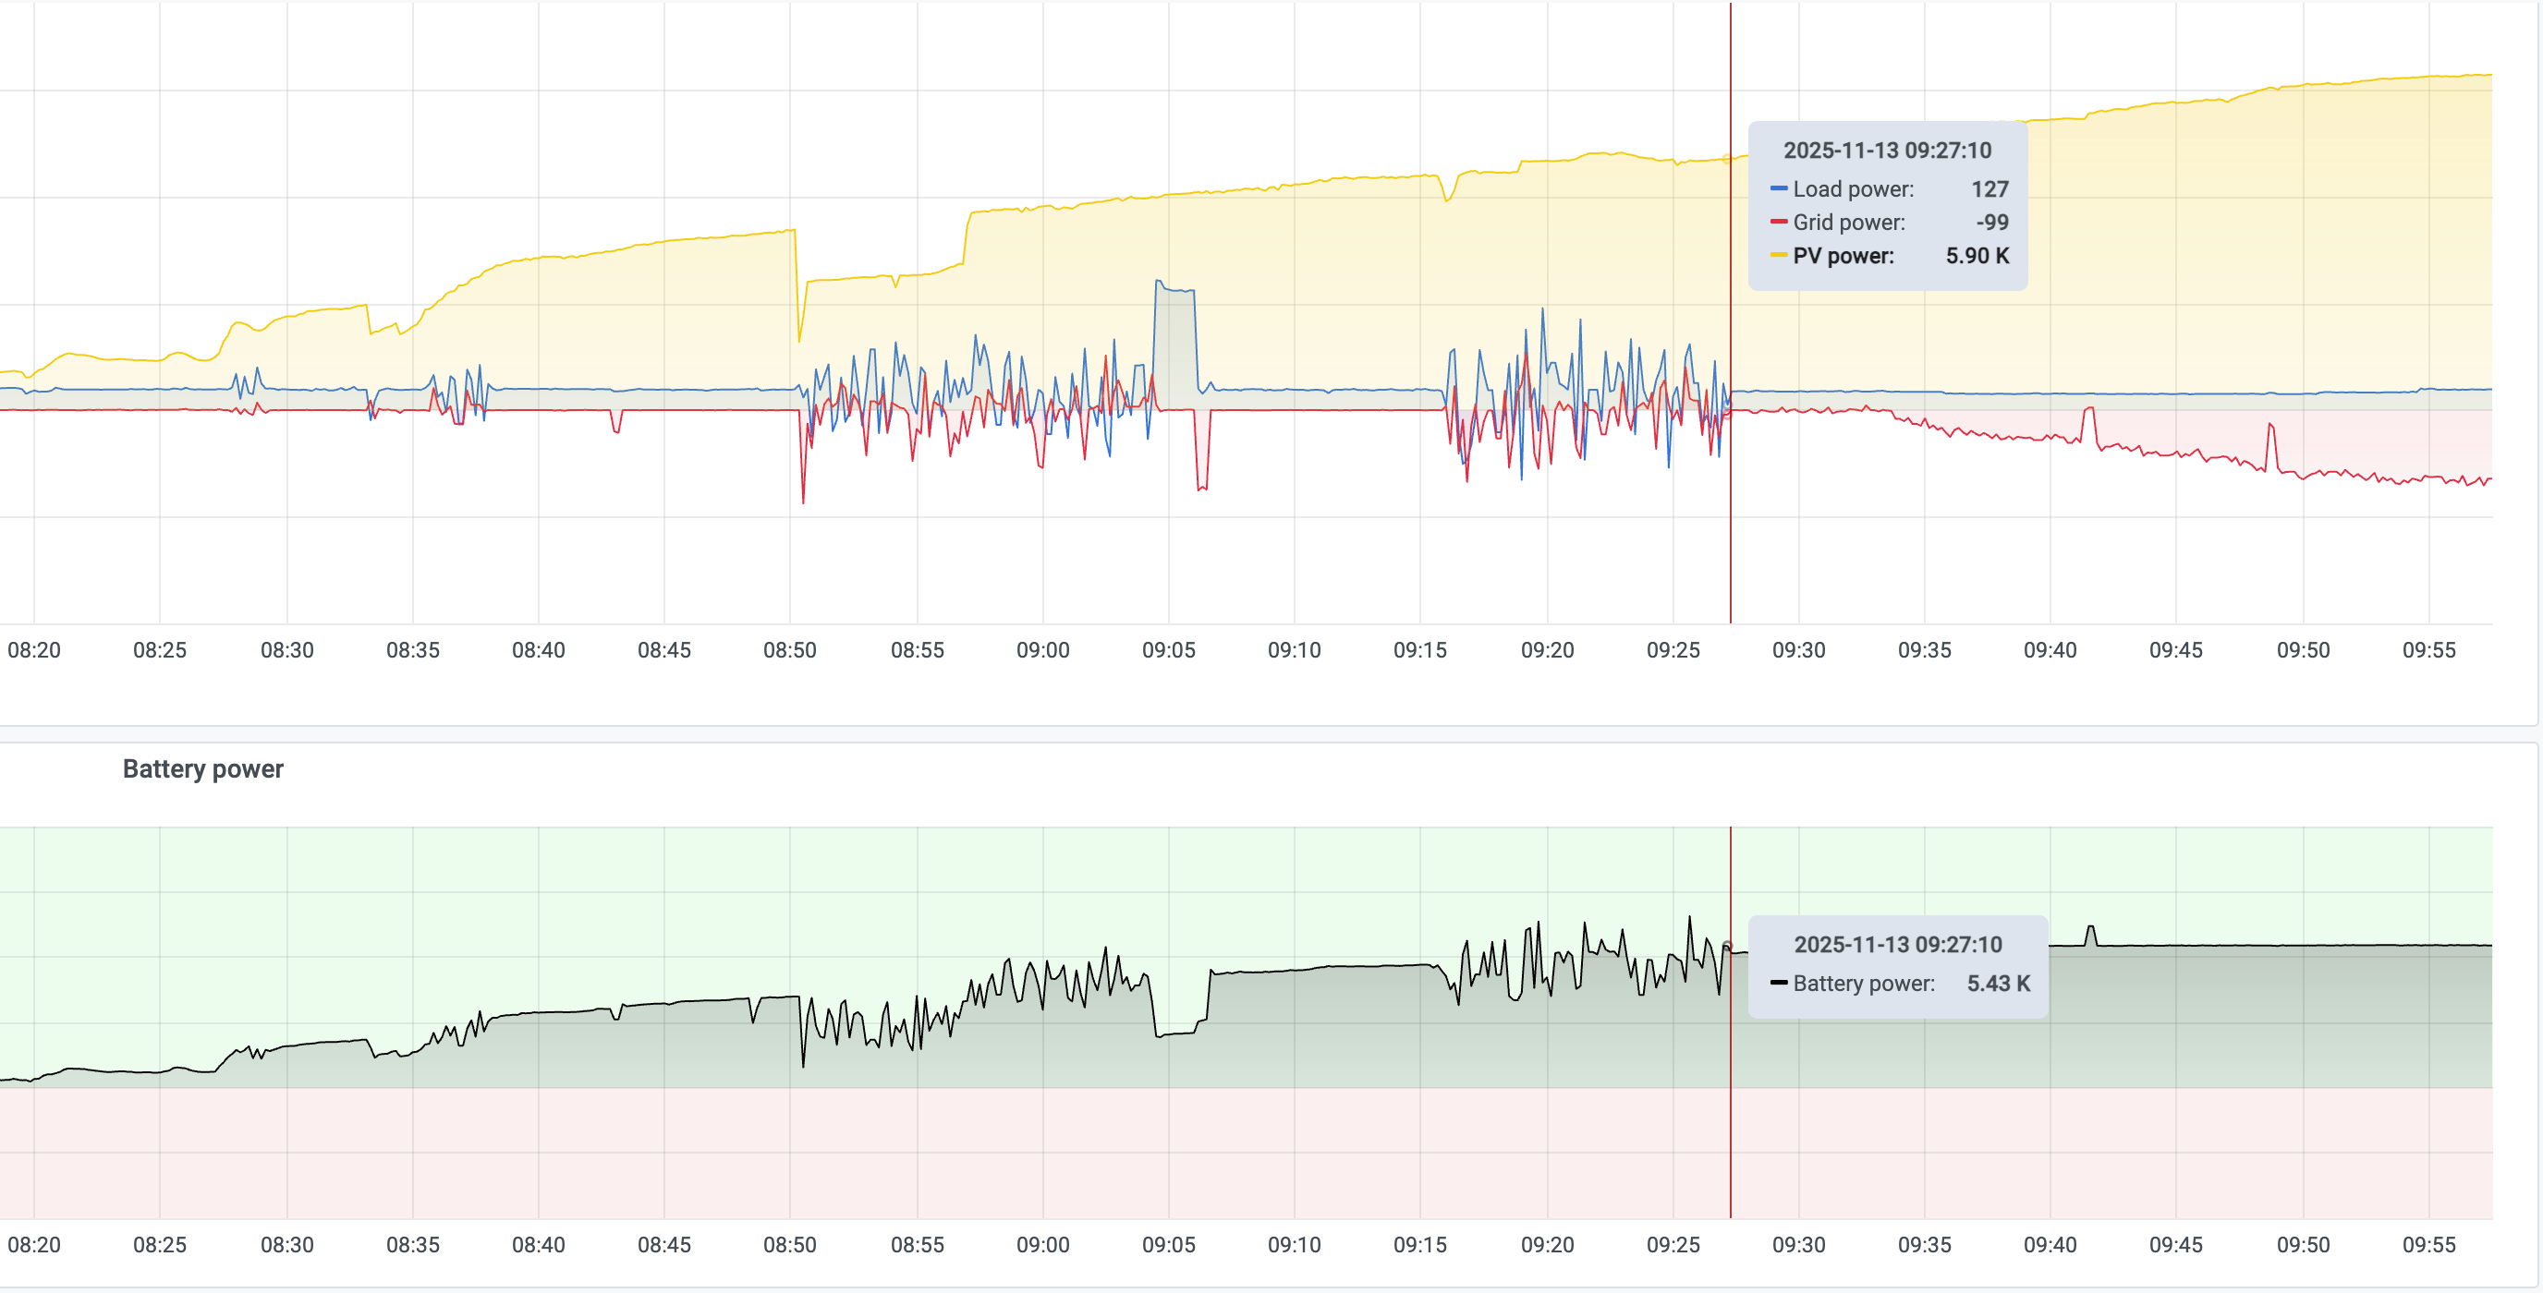This screenshot has width=2543, height=1293.
Task: Click 08:50 label on Battery power time axis
Action: click(x=790, y=1245)
